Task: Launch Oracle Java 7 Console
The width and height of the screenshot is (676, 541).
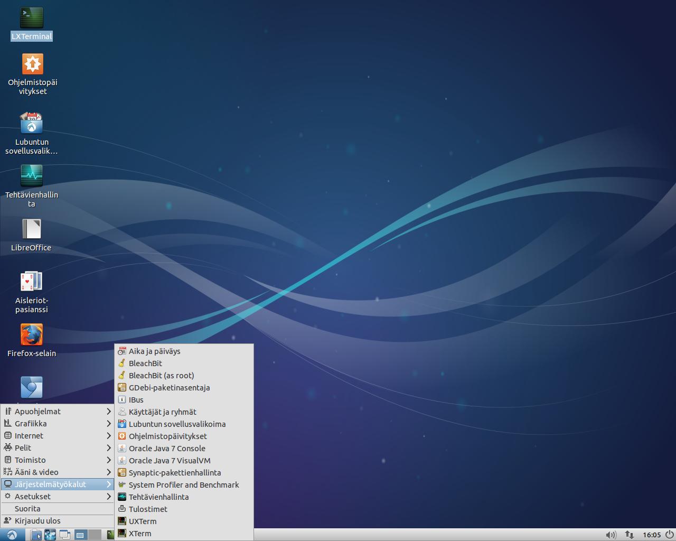Action: point(184,448)
